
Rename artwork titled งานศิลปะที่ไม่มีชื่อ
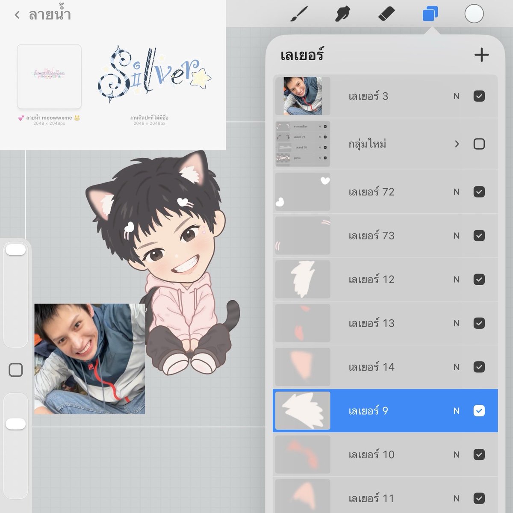(149, 118)
